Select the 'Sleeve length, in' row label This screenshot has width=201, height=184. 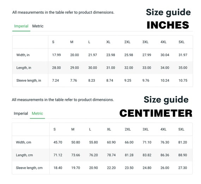(x=29, y=80)
